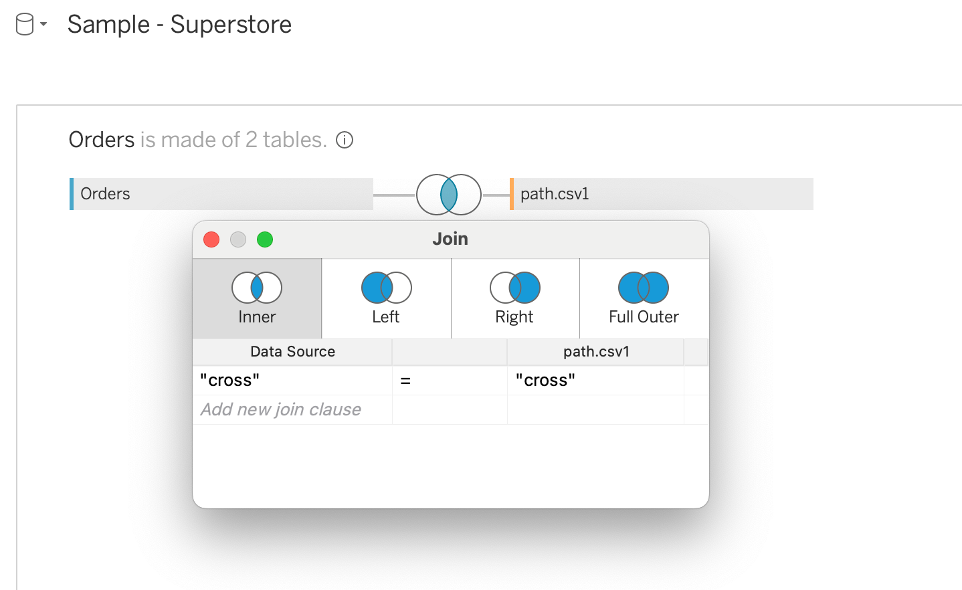Open the right "cross" join field
This screenshot has width=962, height=590.
coord(595,381)
